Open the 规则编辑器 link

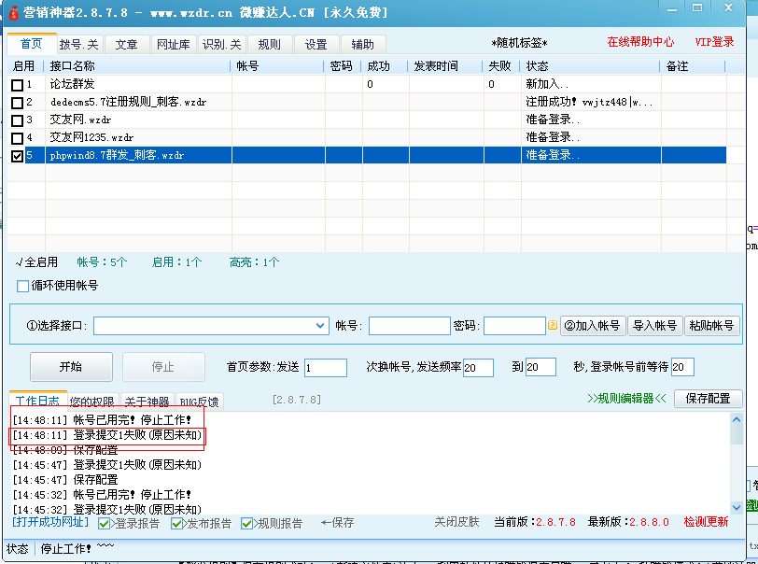(626, 399)
